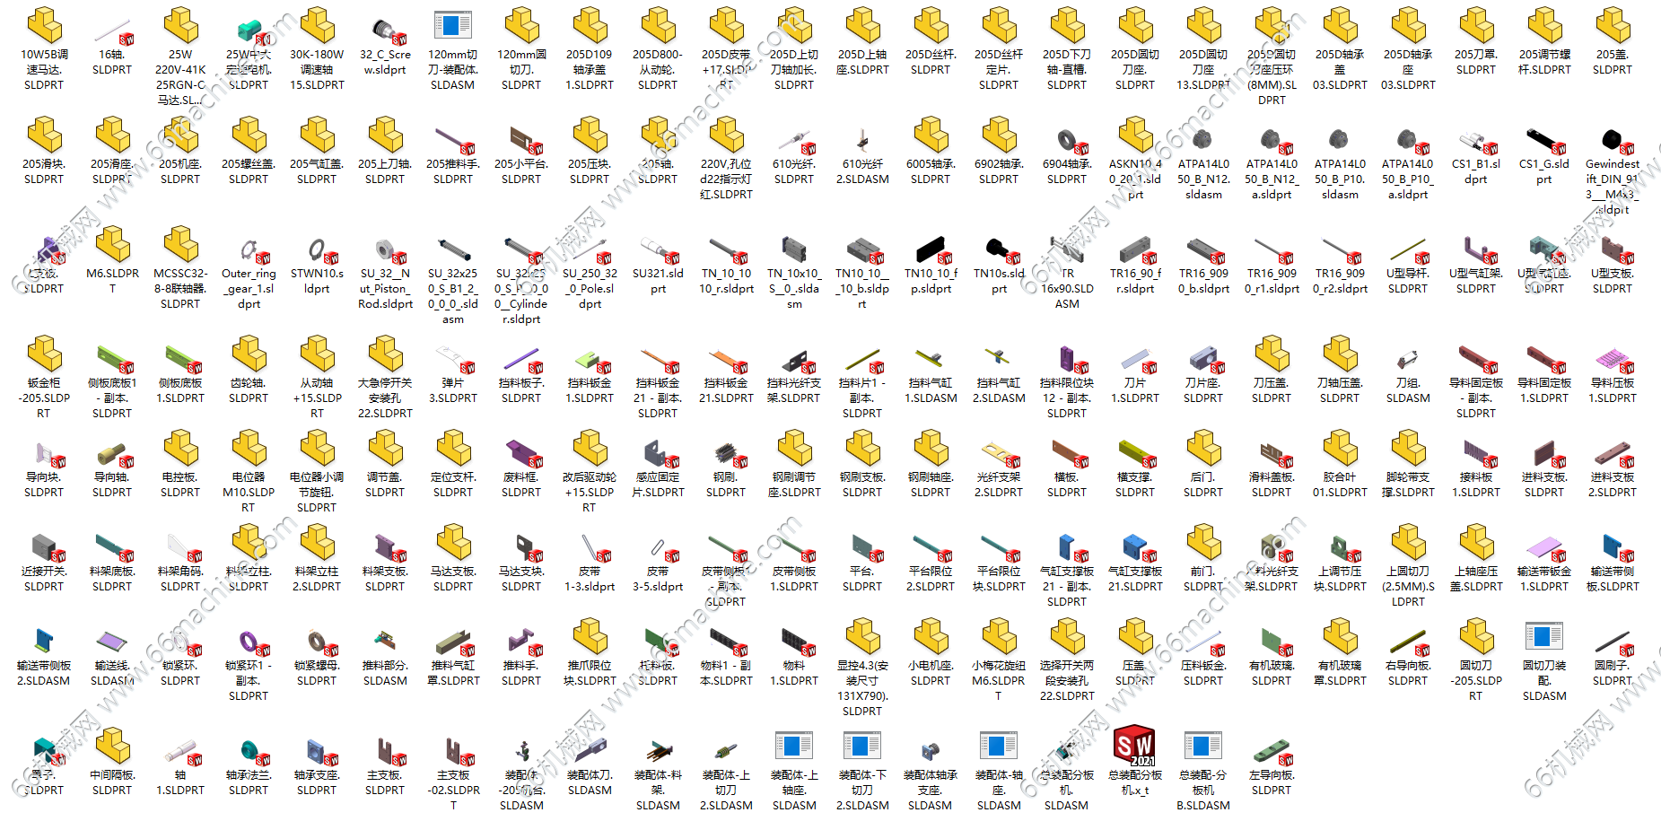Viewport: 1661px width, 830px height.
Task: Select the 圆切刀装配.SLDASM assembly file
Action: tap(1543, 639)
